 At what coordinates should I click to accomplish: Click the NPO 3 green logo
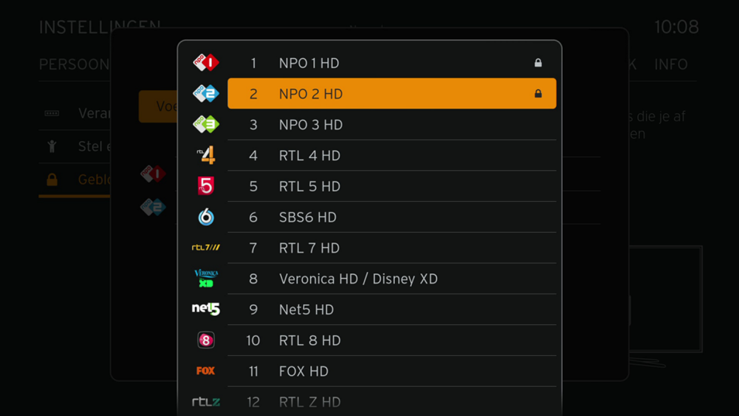(206, 125)
